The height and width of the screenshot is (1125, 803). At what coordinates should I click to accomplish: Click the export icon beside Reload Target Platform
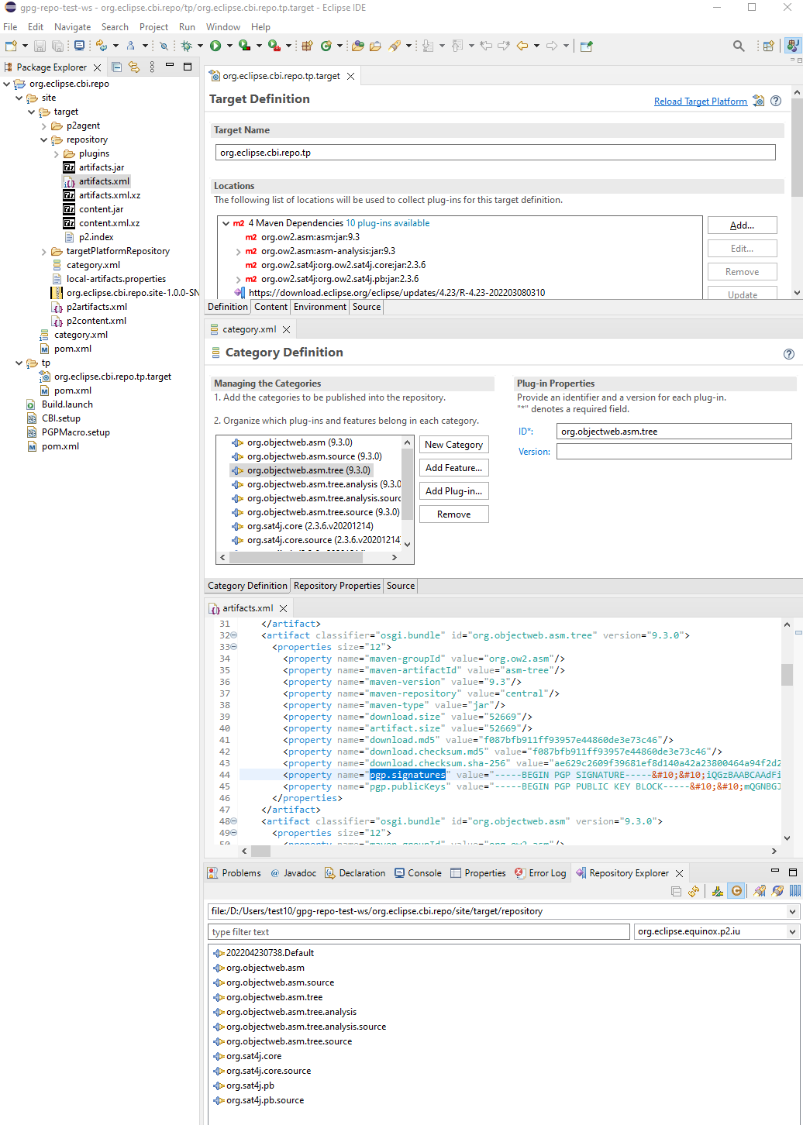(759, 101)
